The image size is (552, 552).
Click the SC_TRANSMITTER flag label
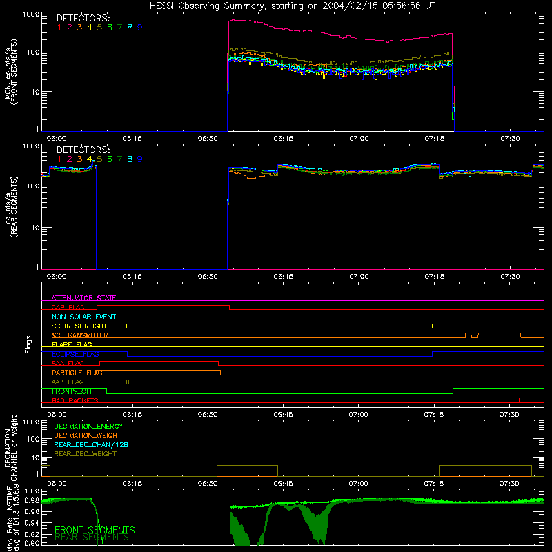(x=80, y=335)
